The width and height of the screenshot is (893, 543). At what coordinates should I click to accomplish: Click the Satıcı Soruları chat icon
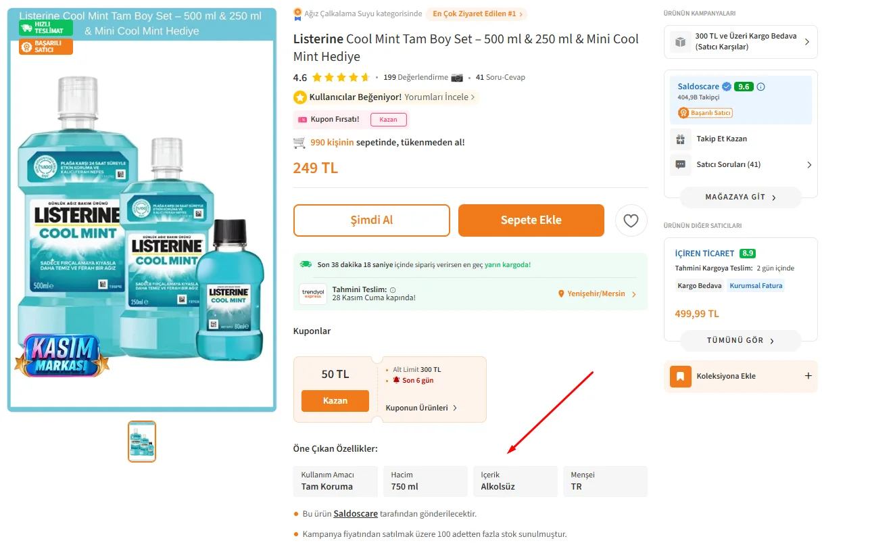click(680, 165)
